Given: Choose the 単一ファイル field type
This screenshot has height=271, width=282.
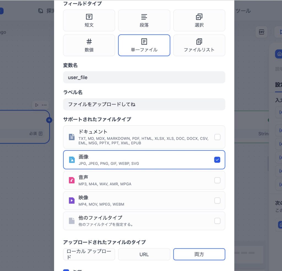Looking at the screenshot, I should (144, 45).
